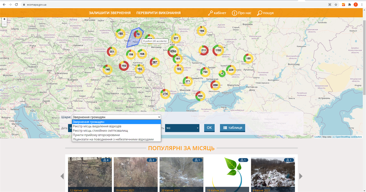Open the 314 cluster marker near Одеса

click(x=165, y=94)
